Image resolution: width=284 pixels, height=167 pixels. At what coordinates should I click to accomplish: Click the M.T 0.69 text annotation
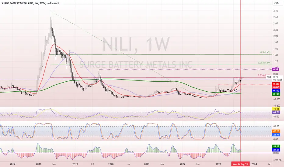(230, 91)
